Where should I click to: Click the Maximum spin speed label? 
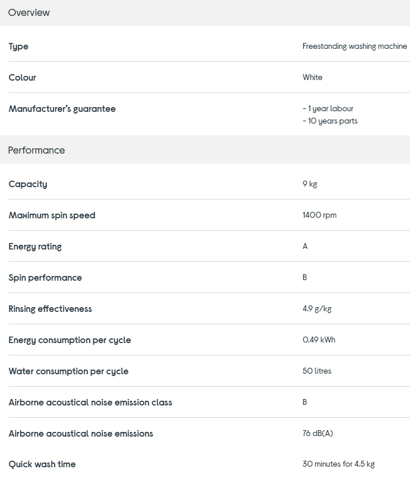coord(52,215)
